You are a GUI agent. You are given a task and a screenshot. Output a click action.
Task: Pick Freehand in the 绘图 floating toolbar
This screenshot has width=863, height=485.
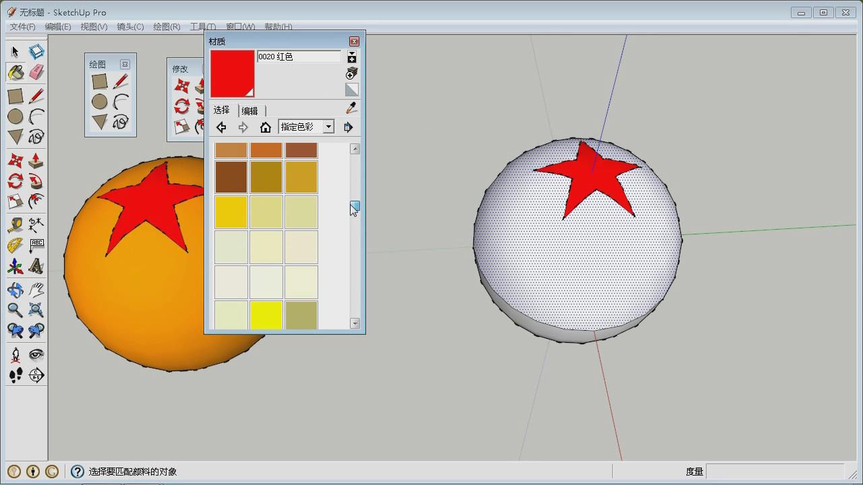tap(121, 122)
